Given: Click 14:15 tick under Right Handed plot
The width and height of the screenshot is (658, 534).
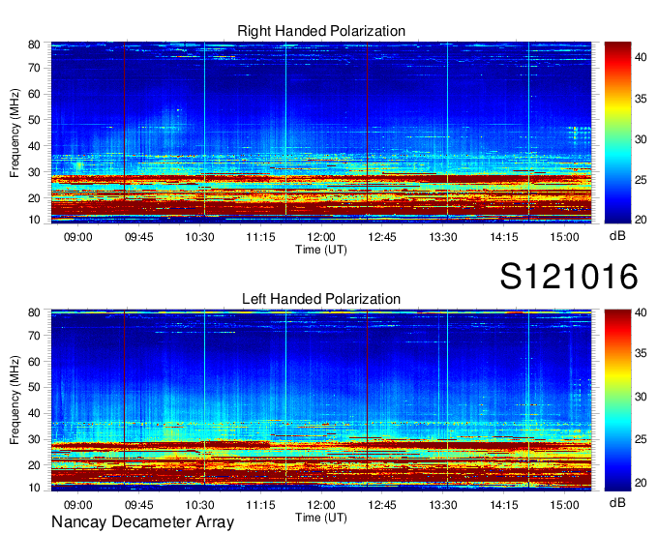Looking at the screenshot, I should 504,237.
